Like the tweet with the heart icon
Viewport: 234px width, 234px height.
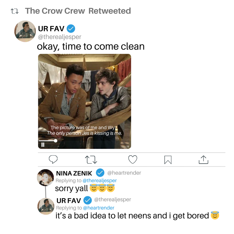[x=133, y=159]
